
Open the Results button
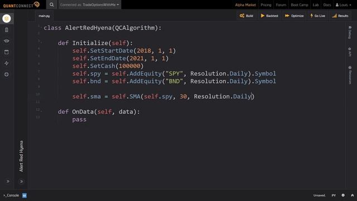click(340, 16)
